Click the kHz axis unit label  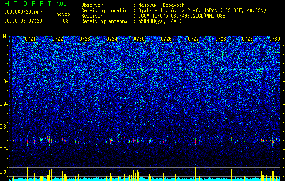point(4,37)
